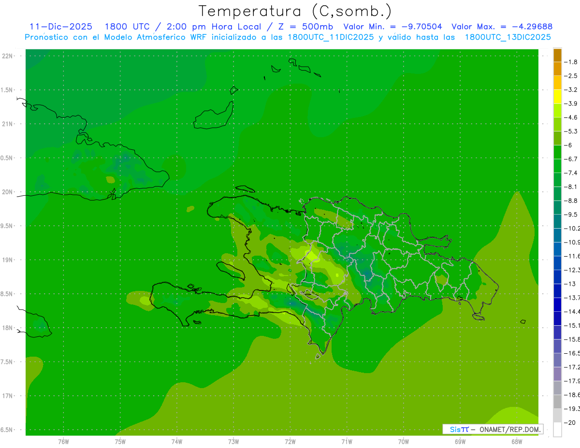Click the '72W' longitude axis label
Screen dimensions: 580x448
(x=290, y=441)
